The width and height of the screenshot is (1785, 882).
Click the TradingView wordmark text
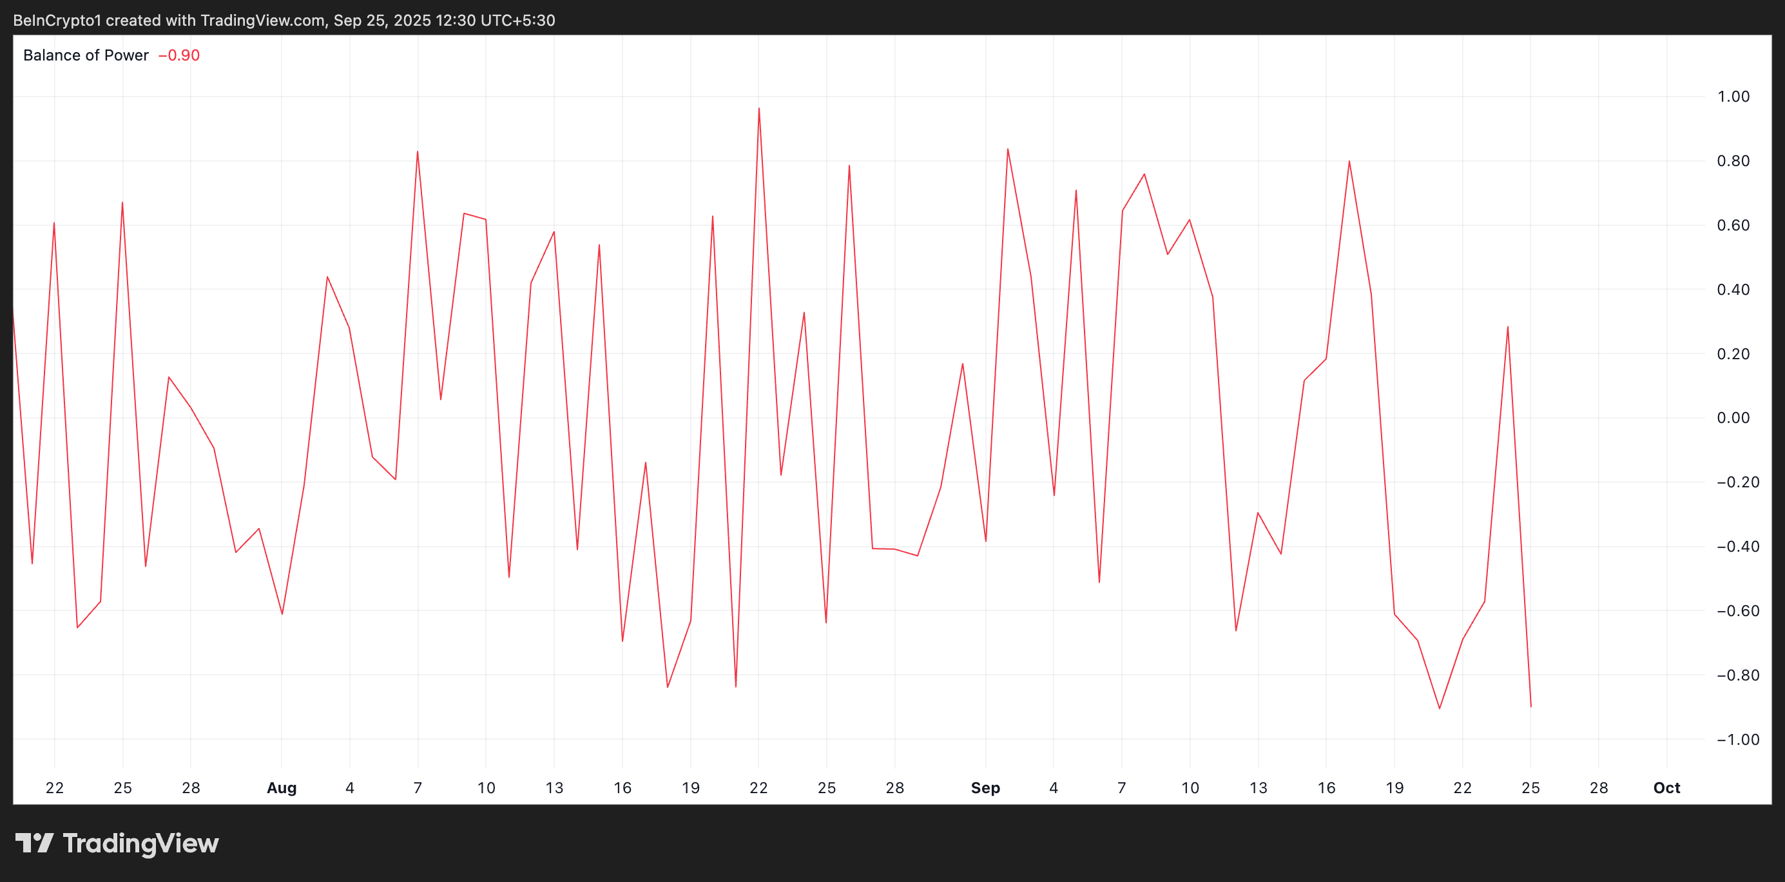tap(140, 843)
